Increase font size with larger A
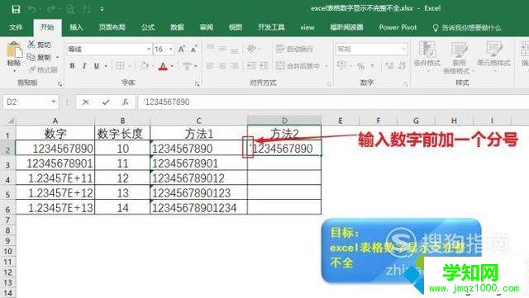 (x=182, y=50)
